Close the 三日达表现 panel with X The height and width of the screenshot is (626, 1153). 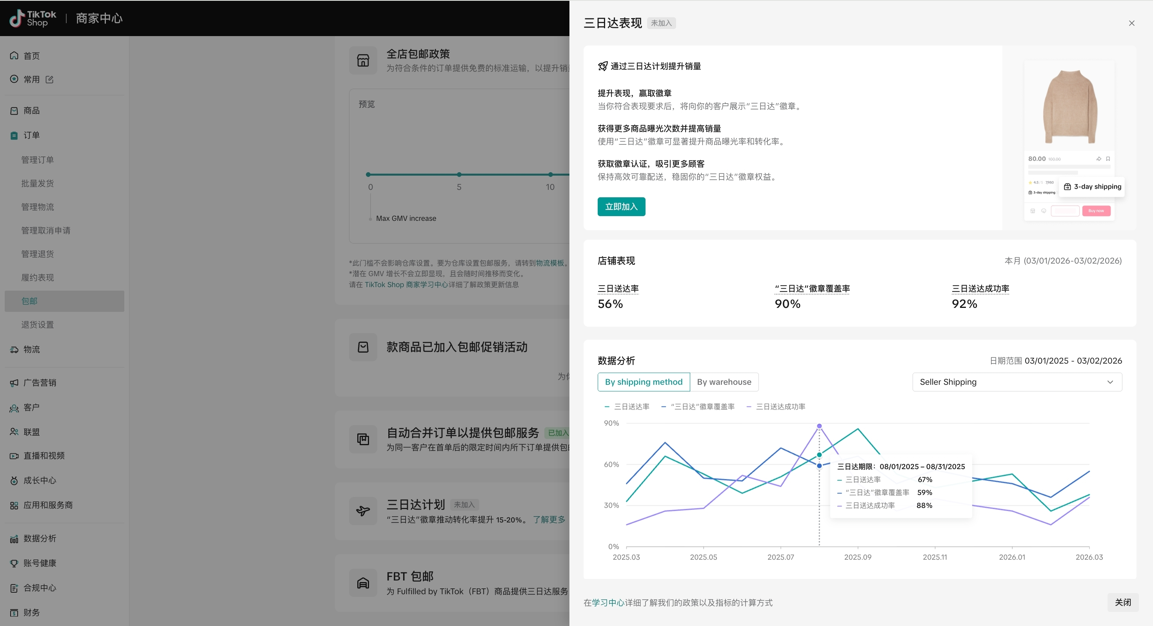(1131, 23)
